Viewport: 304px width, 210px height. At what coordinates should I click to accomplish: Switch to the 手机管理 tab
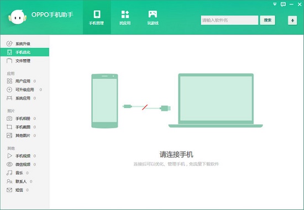(97, 18)
